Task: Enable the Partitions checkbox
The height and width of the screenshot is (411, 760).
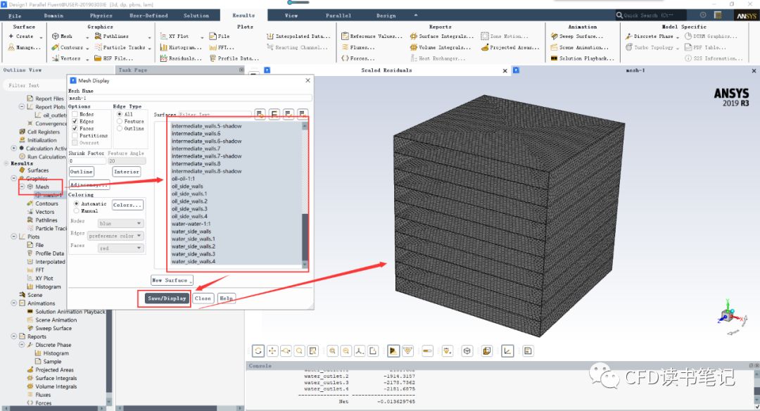Action: click(x=75, y=136)
